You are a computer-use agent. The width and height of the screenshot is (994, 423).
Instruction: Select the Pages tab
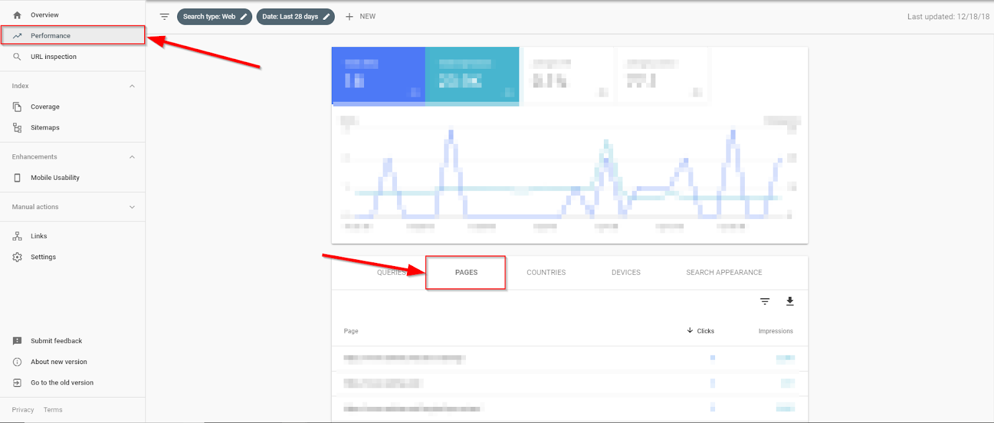[x=466, y=272]
